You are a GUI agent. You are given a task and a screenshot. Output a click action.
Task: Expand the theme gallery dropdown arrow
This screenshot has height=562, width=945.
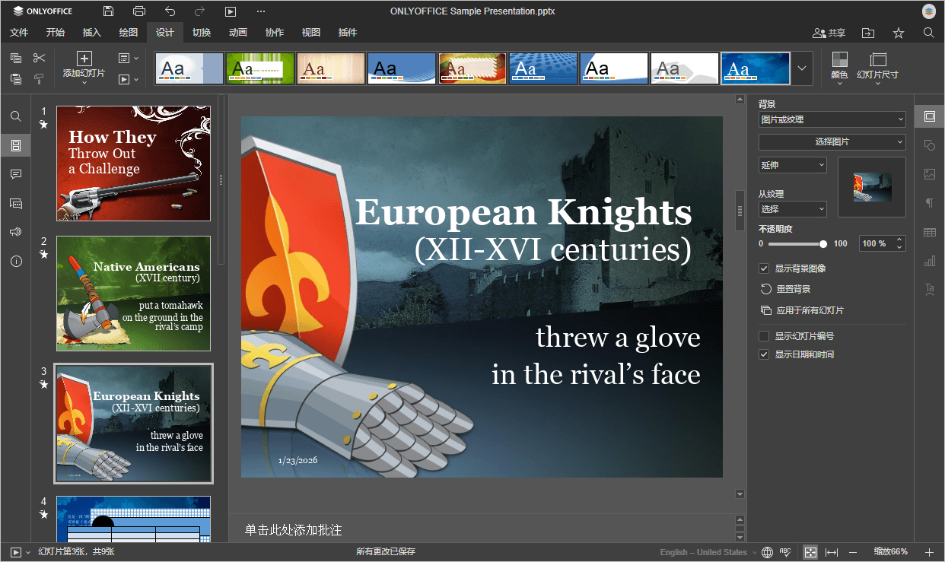pos(802,68)
